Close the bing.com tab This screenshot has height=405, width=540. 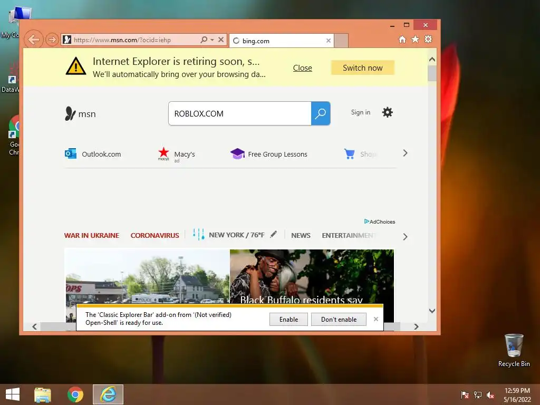click(329, 41)
